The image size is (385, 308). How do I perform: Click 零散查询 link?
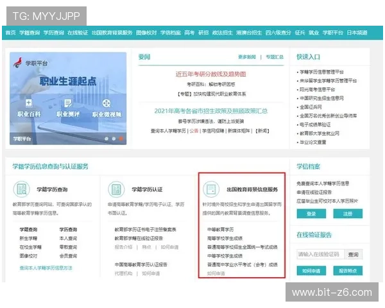[68, 247]
